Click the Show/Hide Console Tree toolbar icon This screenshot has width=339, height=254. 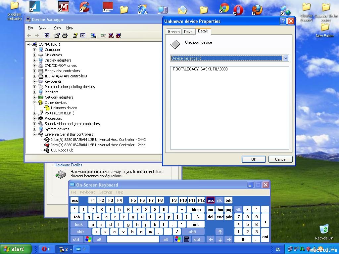tap(47, 35)
